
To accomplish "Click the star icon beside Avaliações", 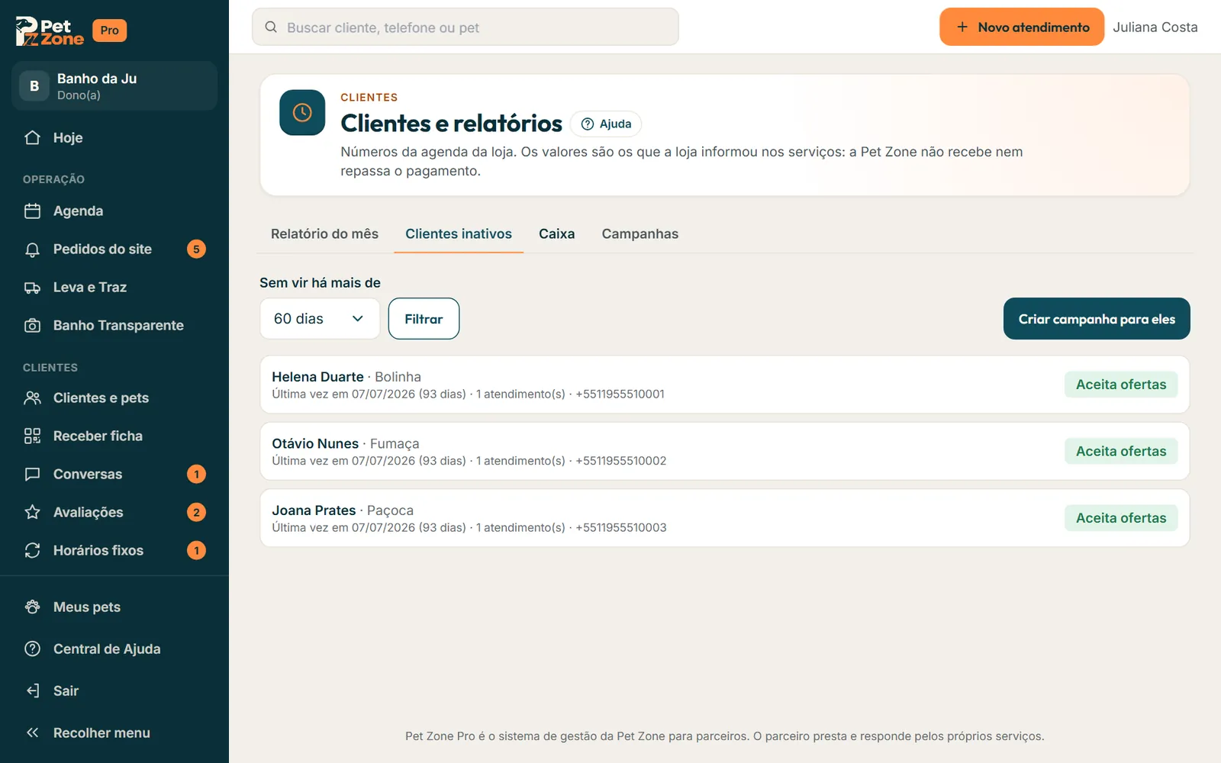I will 32,512.
